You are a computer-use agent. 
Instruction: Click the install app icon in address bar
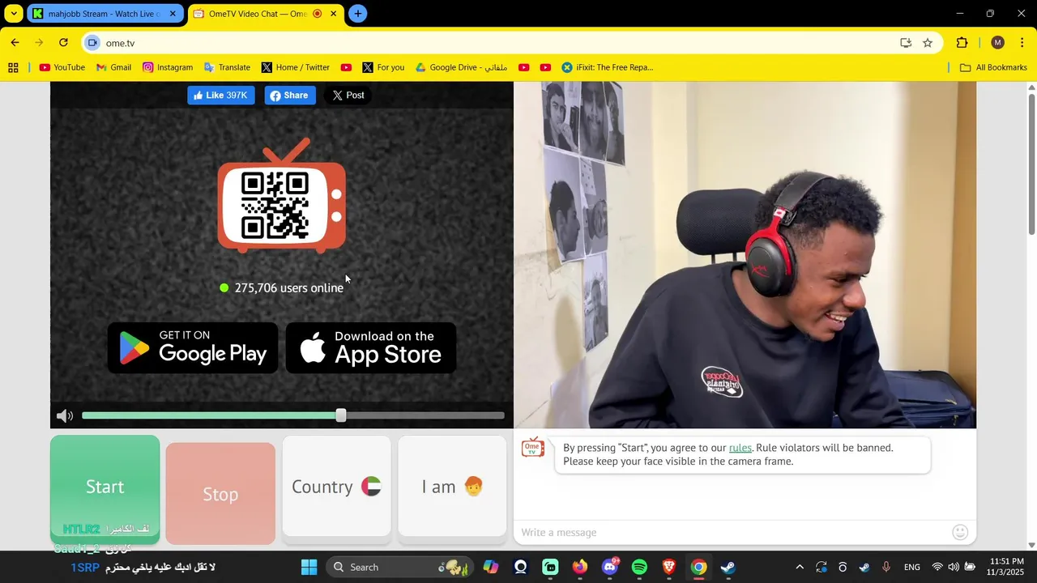[x=906, y=43]
